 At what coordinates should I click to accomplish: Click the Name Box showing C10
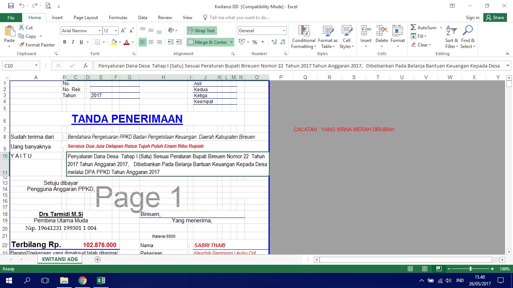[x=18, y=65]
